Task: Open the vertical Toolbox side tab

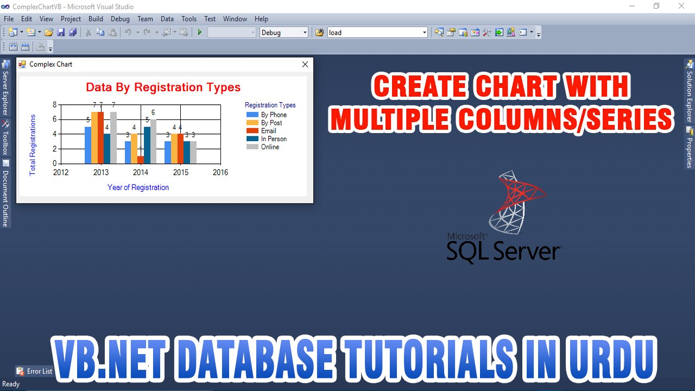Action: coord(5,137)
